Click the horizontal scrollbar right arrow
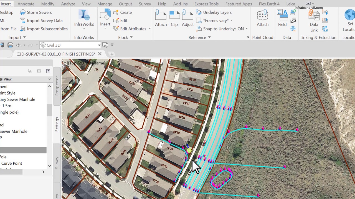This screenshot has height=199, width=355. [x=43, y=172]
